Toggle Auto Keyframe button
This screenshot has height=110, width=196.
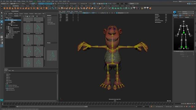pyautogui.click(x=192, y=107)
